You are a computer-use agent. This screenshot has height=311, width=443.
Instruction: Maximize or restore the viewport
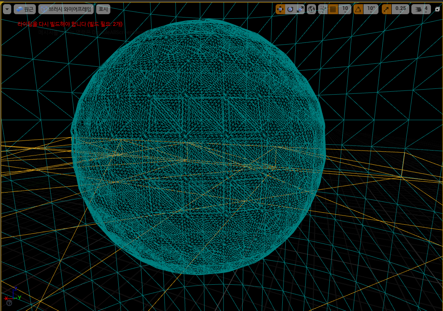[437, 9]
